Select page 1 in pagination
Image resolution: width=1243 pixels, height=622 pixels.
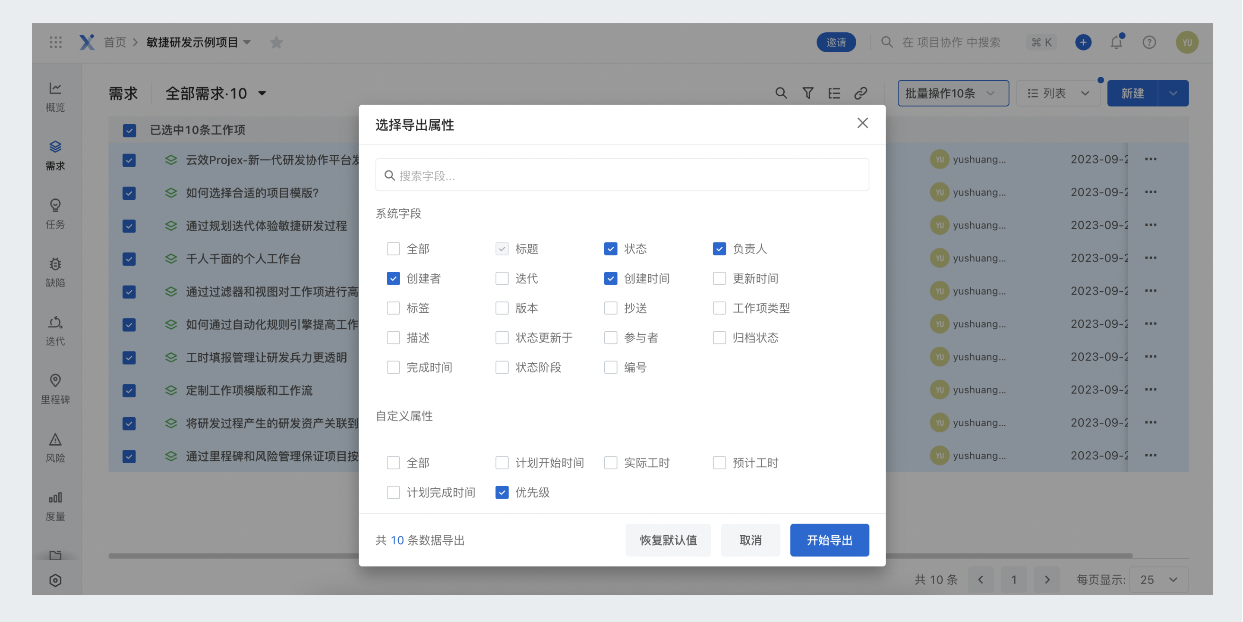point(1014,580)
